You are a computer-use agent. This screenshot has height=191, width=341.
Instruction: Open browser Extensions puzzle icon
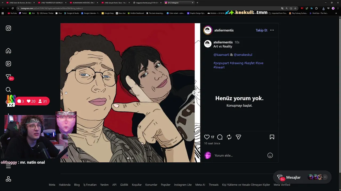[x=316, y=8]
